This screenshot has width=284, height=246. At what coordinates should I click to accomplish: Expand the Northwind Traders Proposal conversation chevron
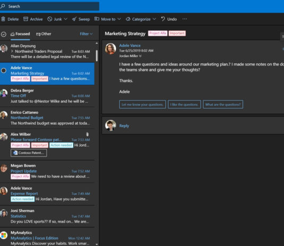click(12, 51)
